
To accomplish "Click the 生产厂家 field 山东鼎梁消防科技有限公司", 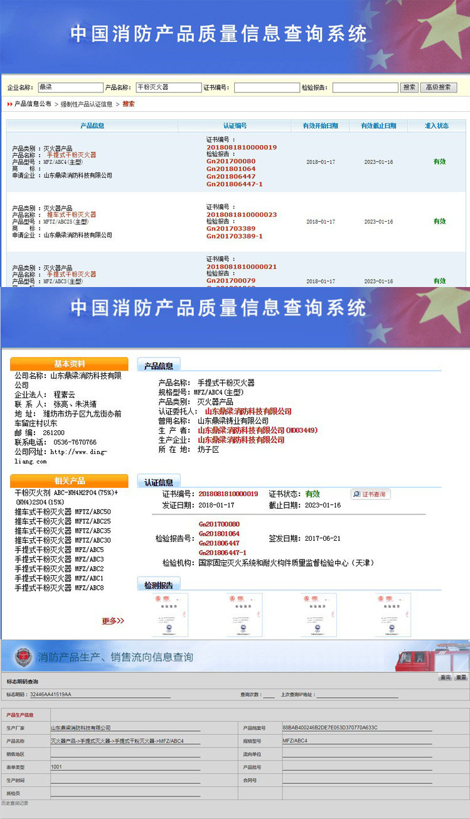I will point(126,728).
